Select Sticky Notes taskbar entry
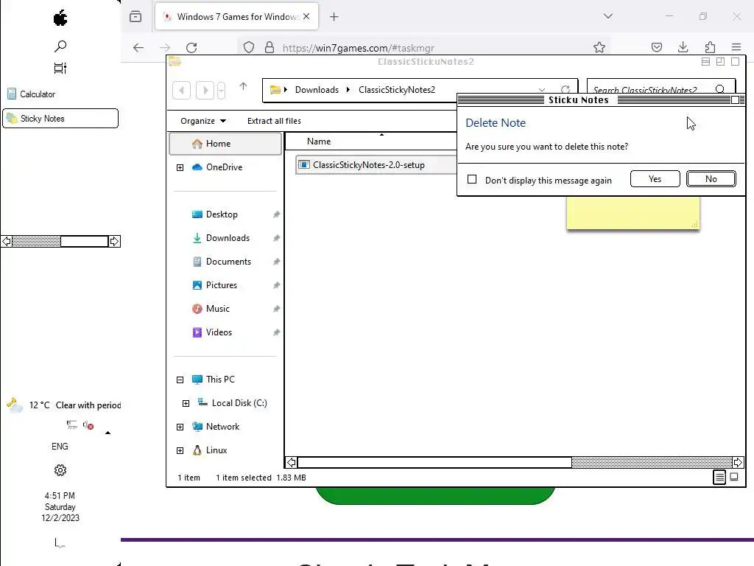 click(x=60, y=119)
